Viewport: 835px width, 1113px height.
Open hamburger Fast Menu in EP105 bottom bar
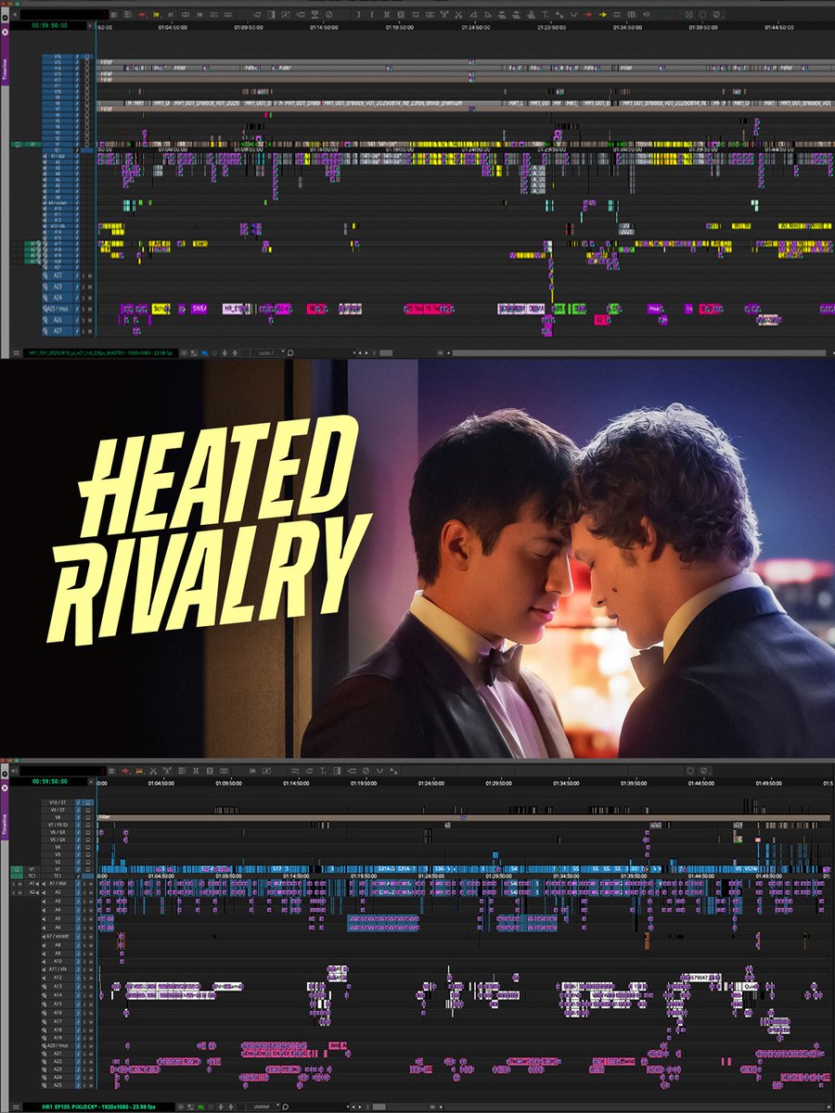coord(16,1107)
